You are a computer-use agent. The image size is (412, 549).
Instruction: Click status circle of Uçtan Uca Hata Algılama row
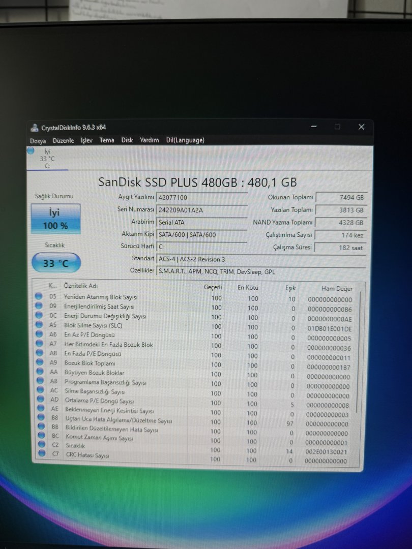(41, 417)
